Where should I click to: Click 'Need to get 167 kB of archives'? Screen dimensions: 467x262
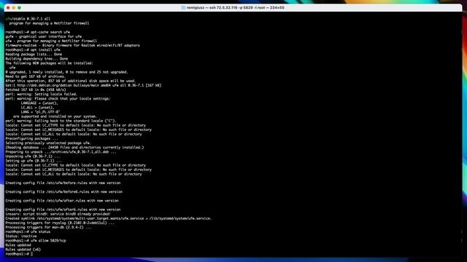pos(36,76)
